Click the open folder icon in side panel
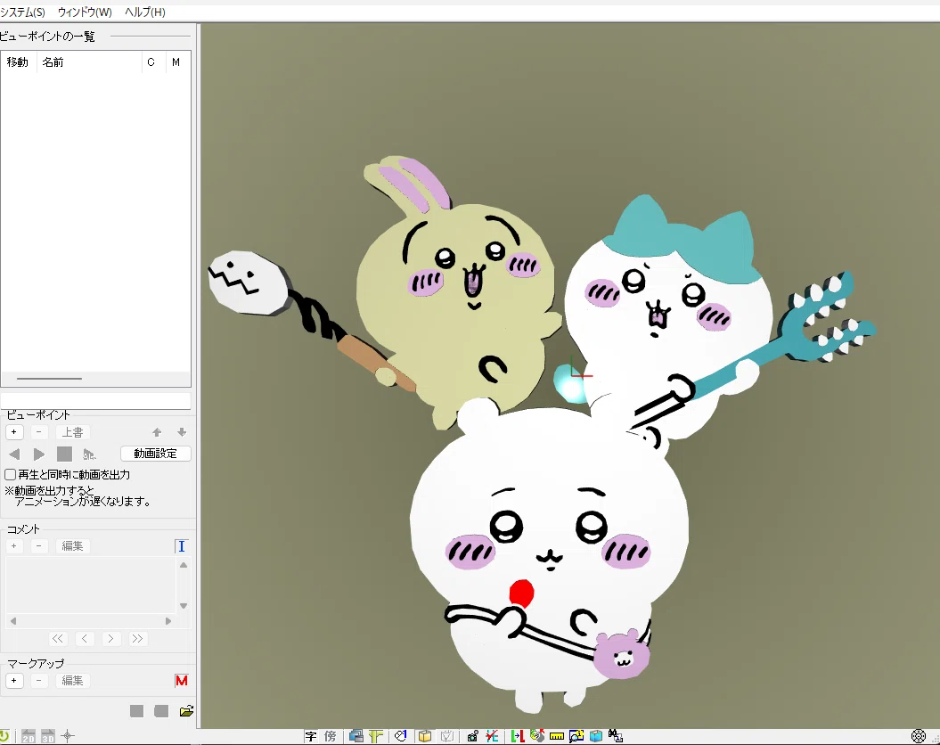This screenshot has height=745, width=940. (x=186, y=711)
